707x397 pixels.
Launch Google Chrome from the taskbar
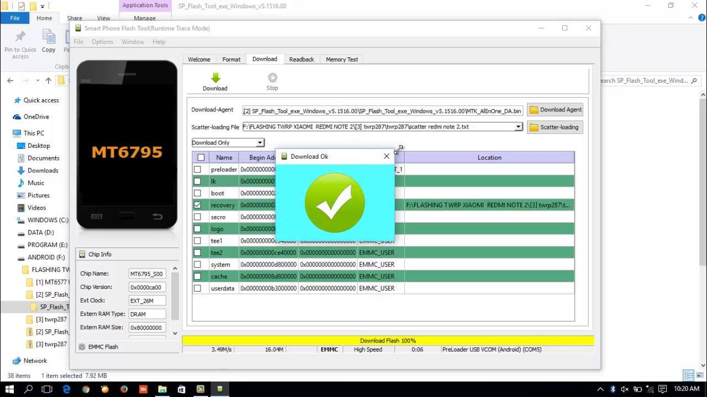click(x=86, y=389)
